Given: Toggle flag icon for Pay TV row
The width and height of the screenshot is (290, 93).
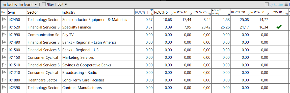Looking at the screenshot, I should coord(4,35).
